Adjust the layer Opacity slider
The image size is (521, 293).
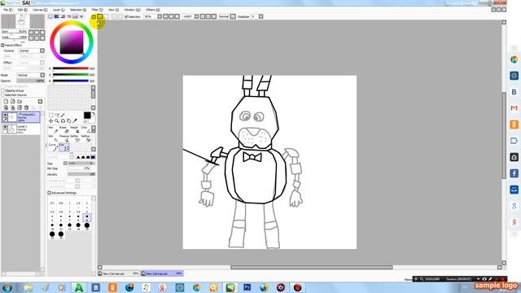tap(31, 81)
